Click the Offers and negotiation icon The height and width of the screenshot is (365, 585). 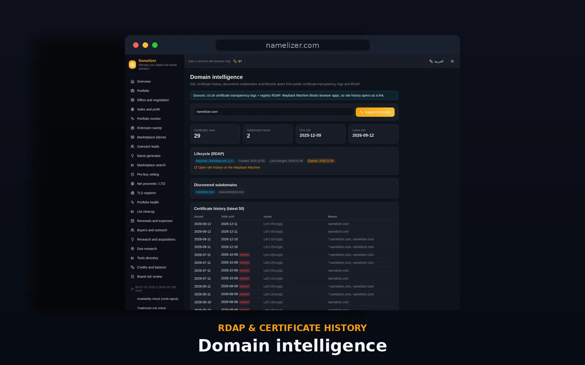click(132, 100)
